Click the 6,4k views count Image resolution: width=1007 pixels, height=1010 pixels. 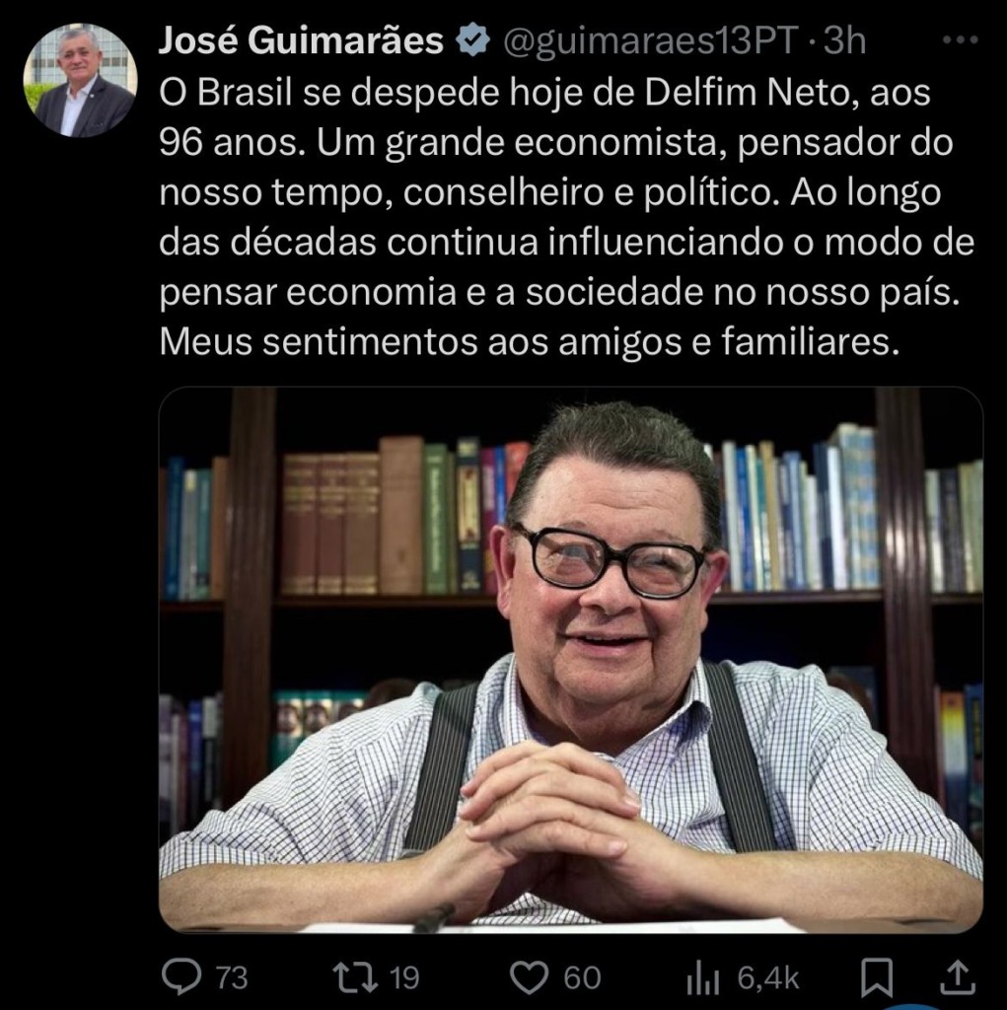click(x=768, y=977)
